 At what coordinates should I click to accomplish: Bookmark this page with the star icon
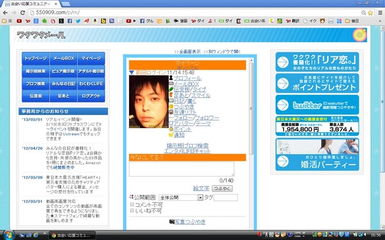[x=370, y=13]
